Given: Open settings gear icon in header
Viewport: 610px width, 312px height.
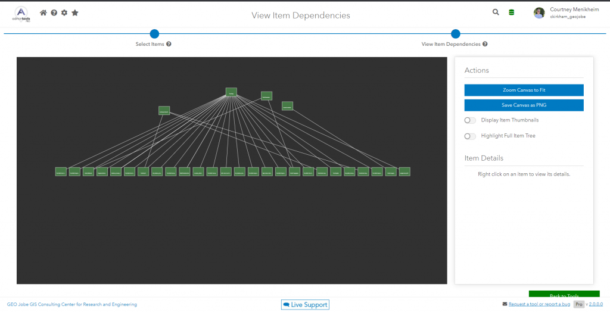Looking at the screenshot, I should 64,13.
